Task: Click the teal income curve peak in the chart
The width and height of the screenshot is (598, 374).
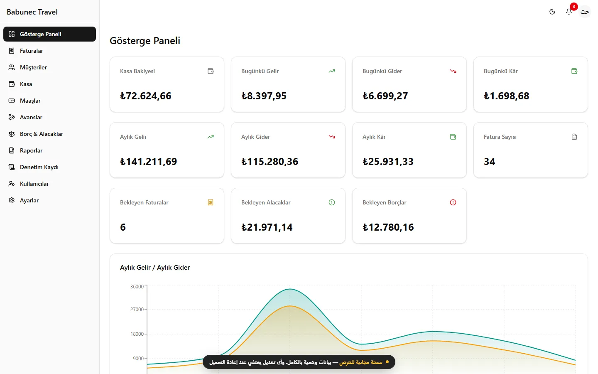Action: pos(290,289)
